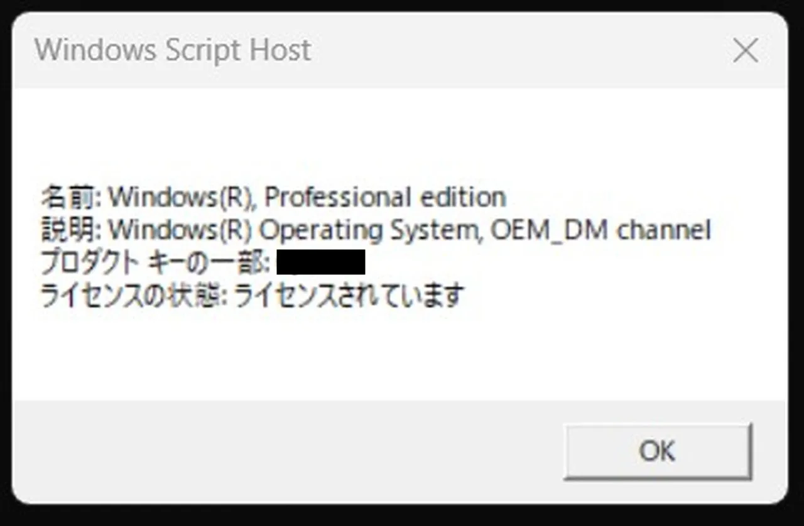The height and width of the screenshot is (526, 804).
Task: Click the OK button
Action: click(x=657, y=452)
